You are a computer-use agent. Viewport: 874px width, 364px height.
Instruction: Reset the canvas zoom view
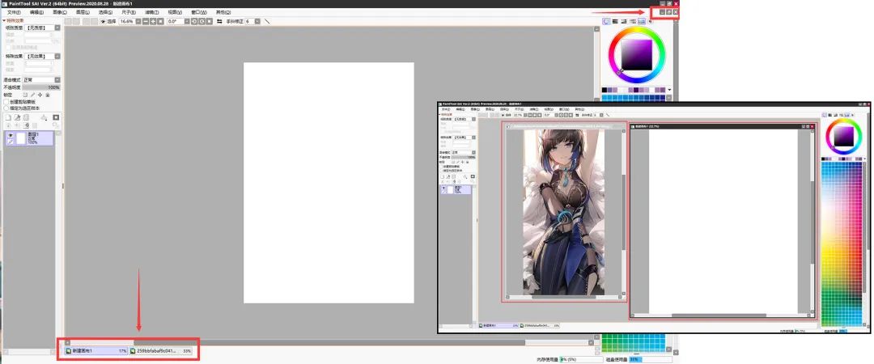(160, 21)
